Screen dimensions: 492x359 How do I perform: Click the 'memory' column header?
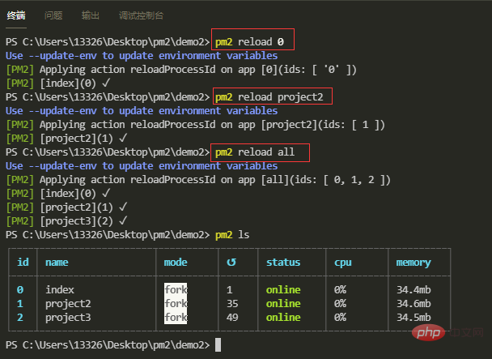coord(414,263)
